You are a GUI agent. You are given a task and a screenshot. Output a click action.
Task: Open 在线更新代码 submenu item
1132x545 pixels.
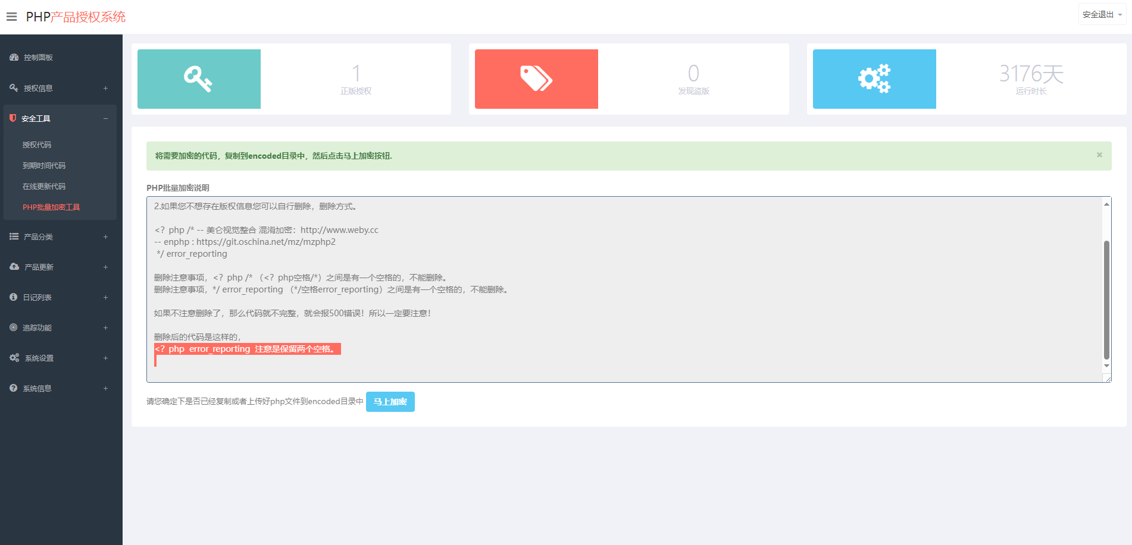click(44, 187)
